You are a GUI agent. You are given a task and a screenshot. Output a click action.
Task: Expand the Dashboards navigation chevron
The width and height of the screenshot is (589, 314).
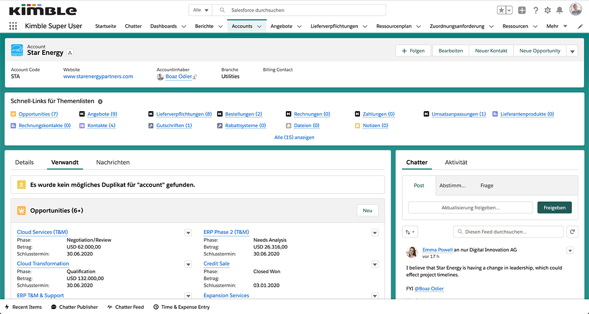(184, 26)
